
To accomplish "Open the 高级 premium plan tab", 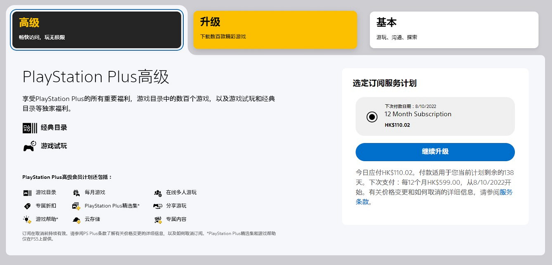I will tap(97, 29).
